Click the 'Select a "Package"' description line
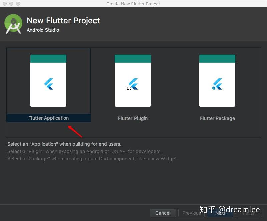Viewport: 267px width, 221px height. (x=92, y=159)
